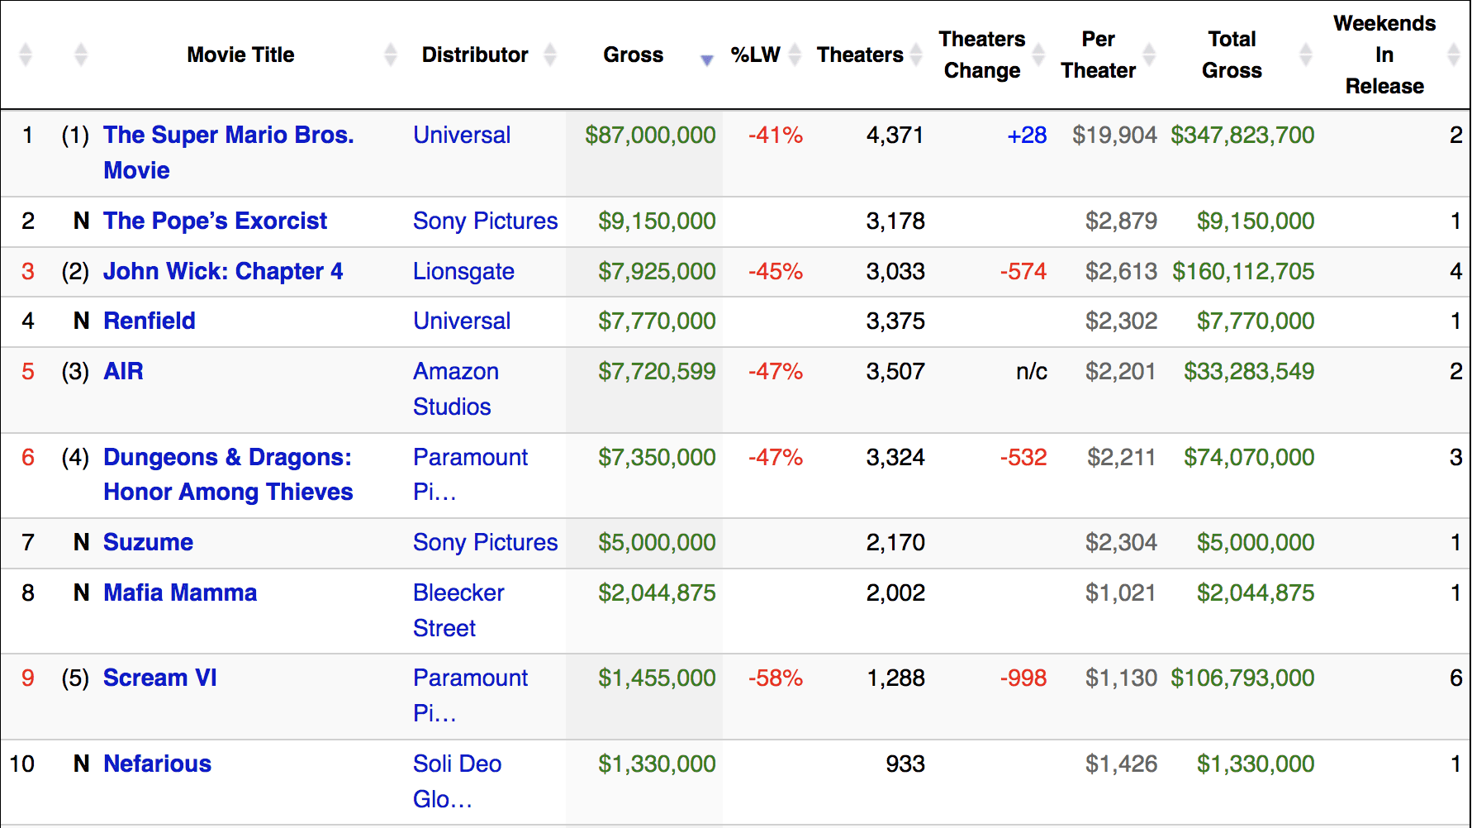This screenshot has height=828, width=1472.
Task: Click the %LW column sort arrows
Action: point(795,55)
